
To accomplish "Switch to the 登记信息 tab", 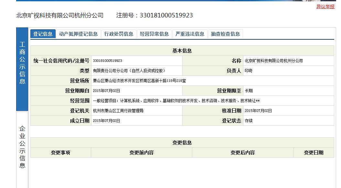I will point(42,34).
